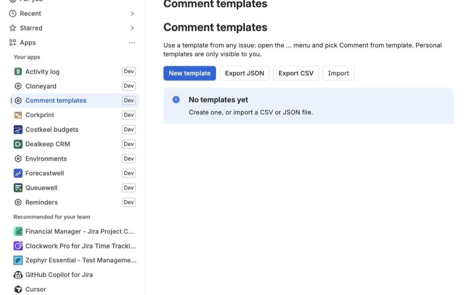Click the Export CSV button
Viewport: 472px width, 295px height.
pyautogui.click(x=296, y=73)
